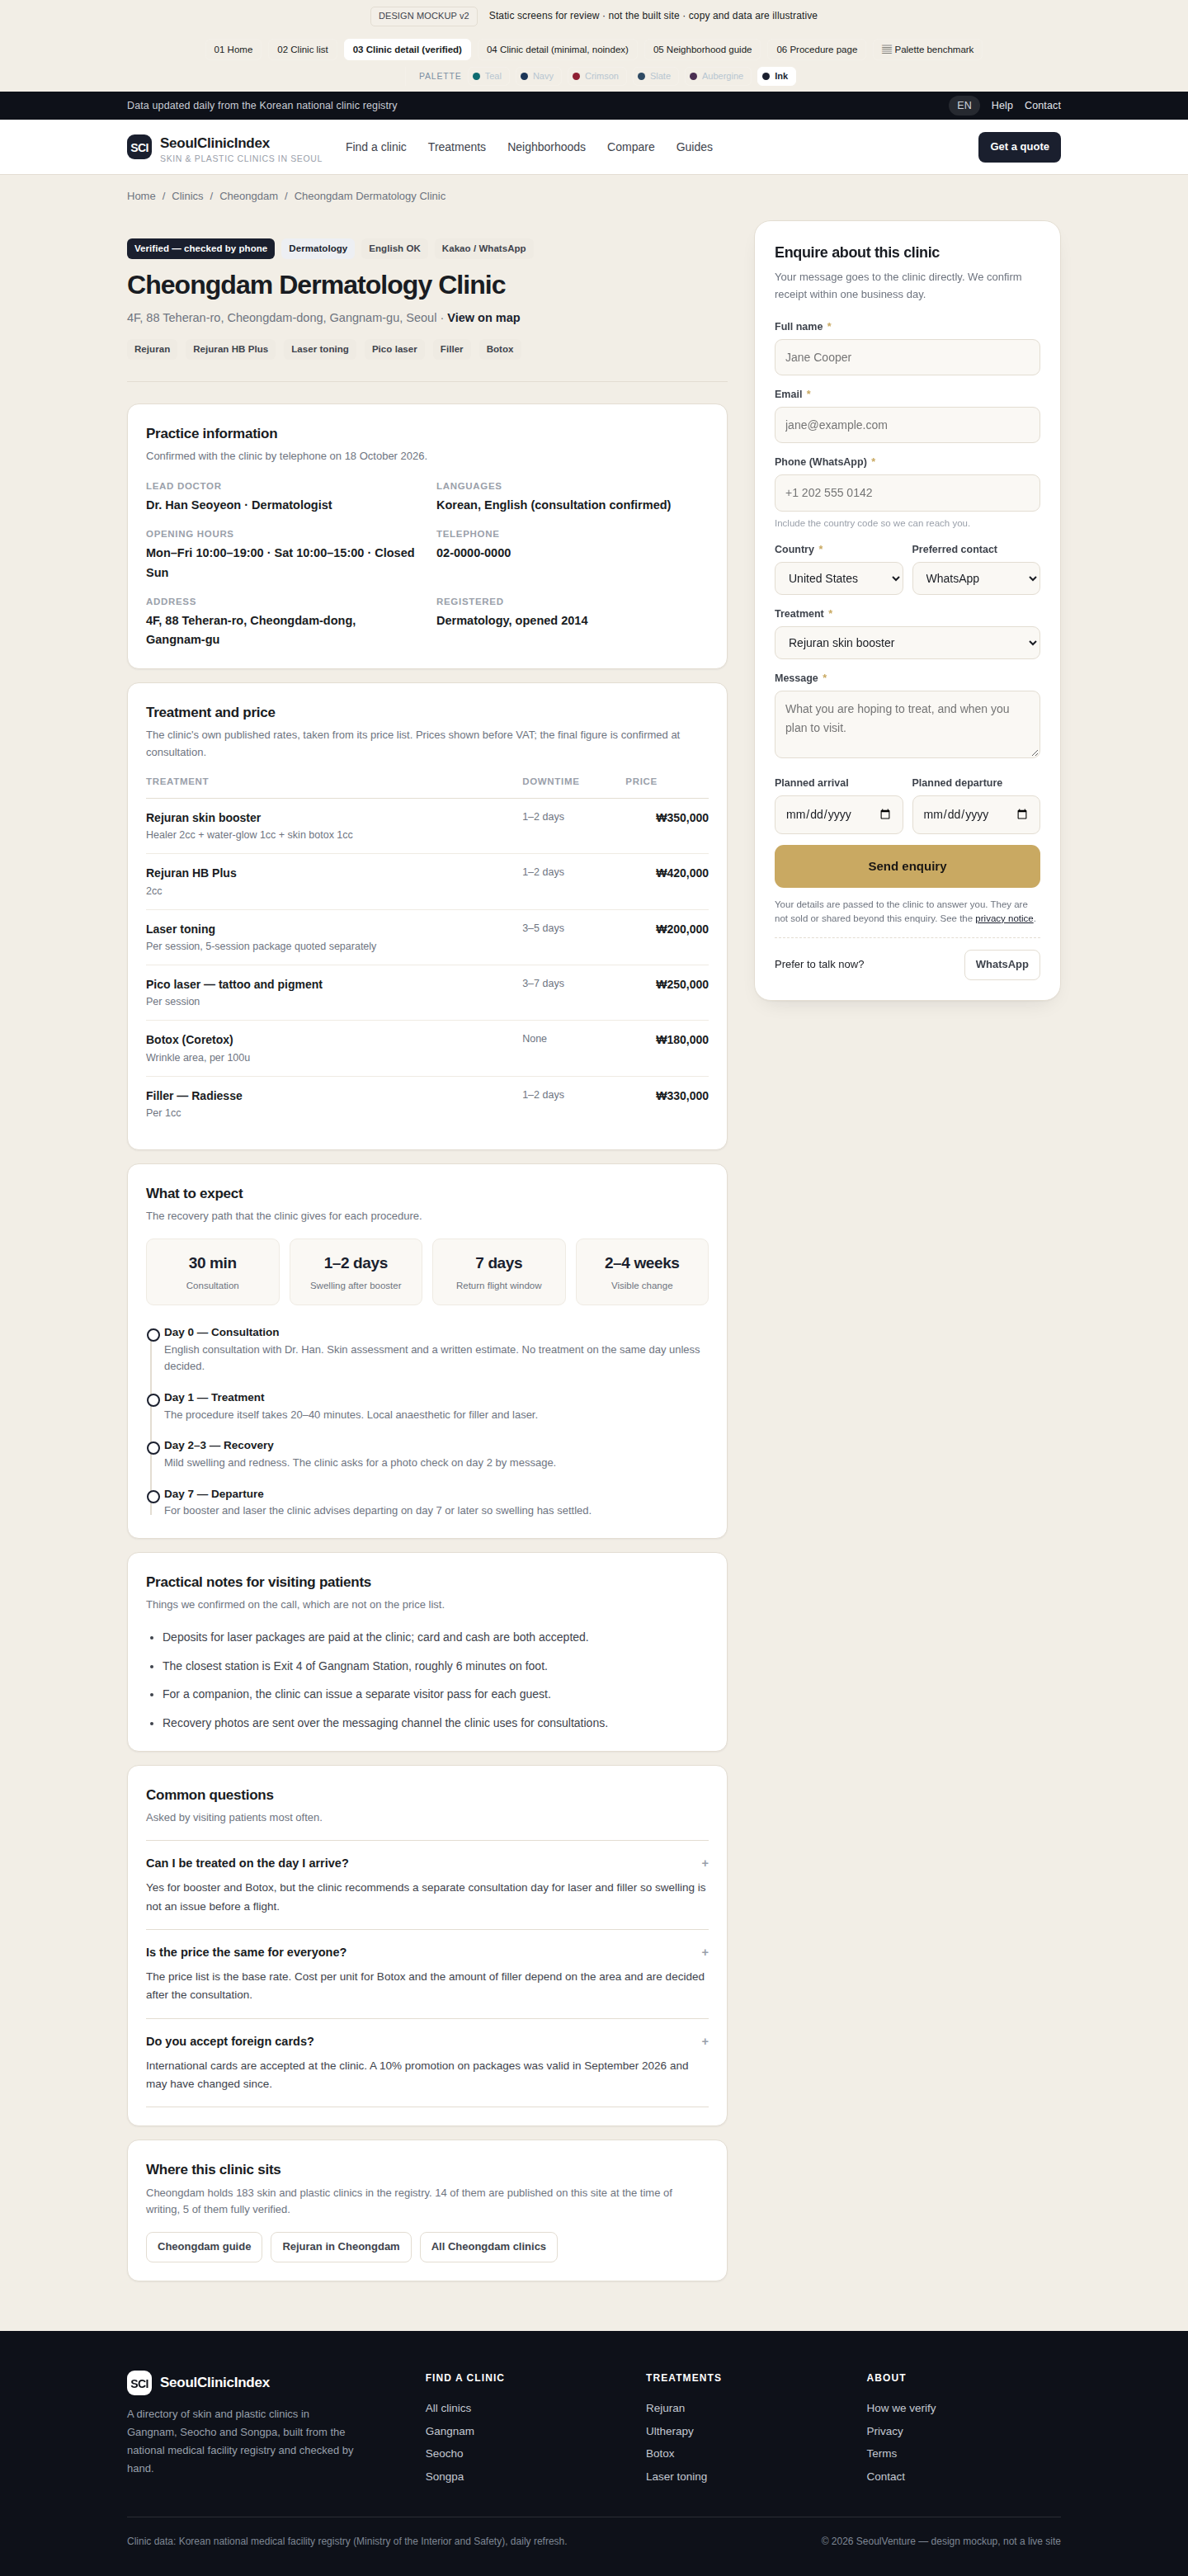Open the View on map link
The image size is (1188, 2576).
click(483, 318)
